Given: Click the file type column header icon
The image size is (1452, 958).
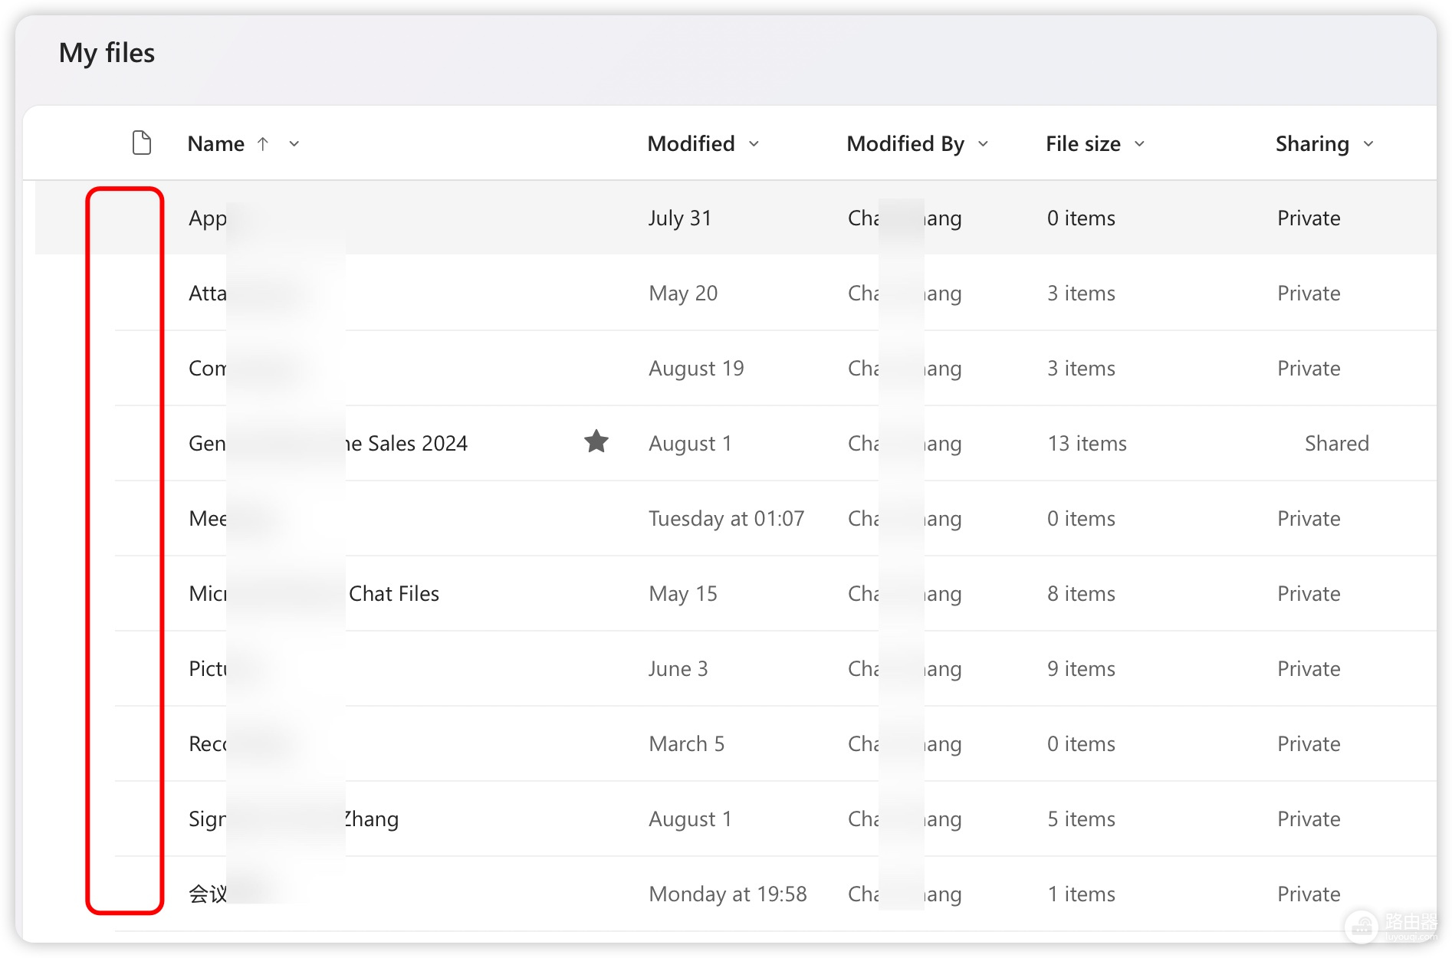Looking at the screenshot, I should point(142,143).
